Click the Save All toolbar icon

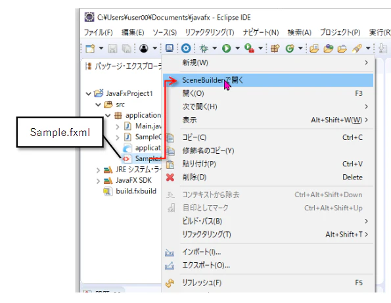126,49
